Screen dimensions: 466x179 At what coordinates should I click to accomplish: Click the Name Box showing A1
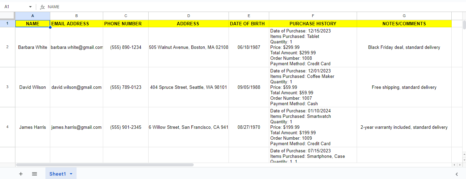click(x=14, y=7)
